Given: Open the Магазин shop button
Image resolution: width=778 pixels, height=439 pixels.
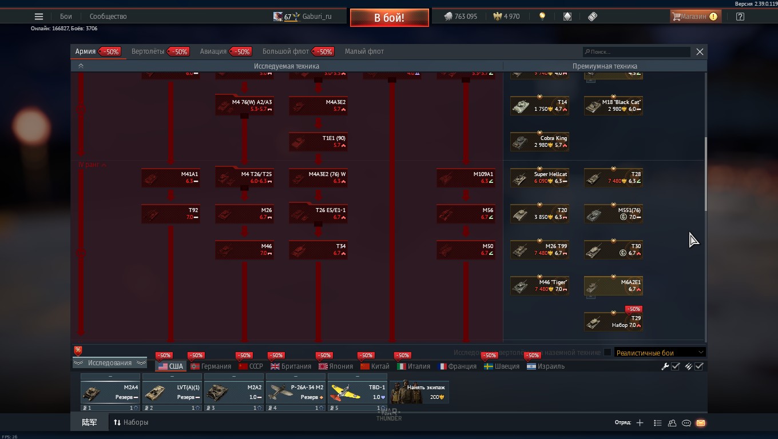Looking at the screenshot, I should click(x=696, y=17).
